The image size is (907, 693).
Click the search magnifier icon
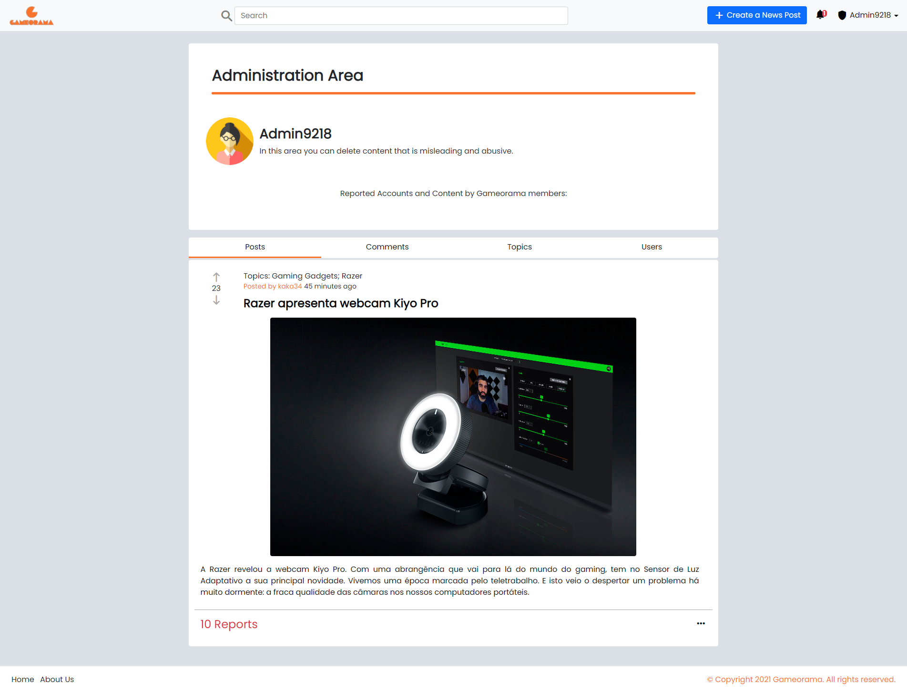point(226,16)
